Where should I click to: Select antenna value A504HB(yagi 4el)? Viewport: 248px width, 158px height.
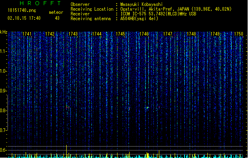coord(139,19)
